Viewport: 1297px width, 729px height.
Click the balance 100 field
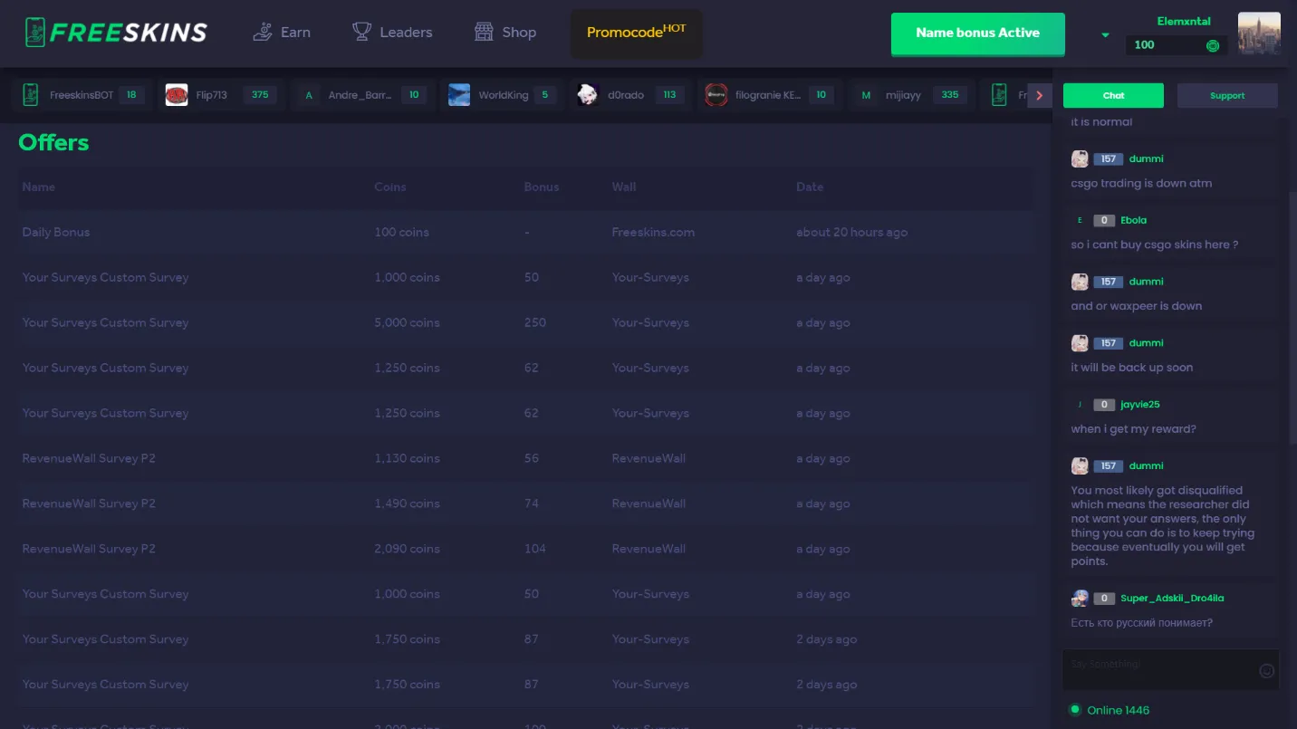[1176, 45]
